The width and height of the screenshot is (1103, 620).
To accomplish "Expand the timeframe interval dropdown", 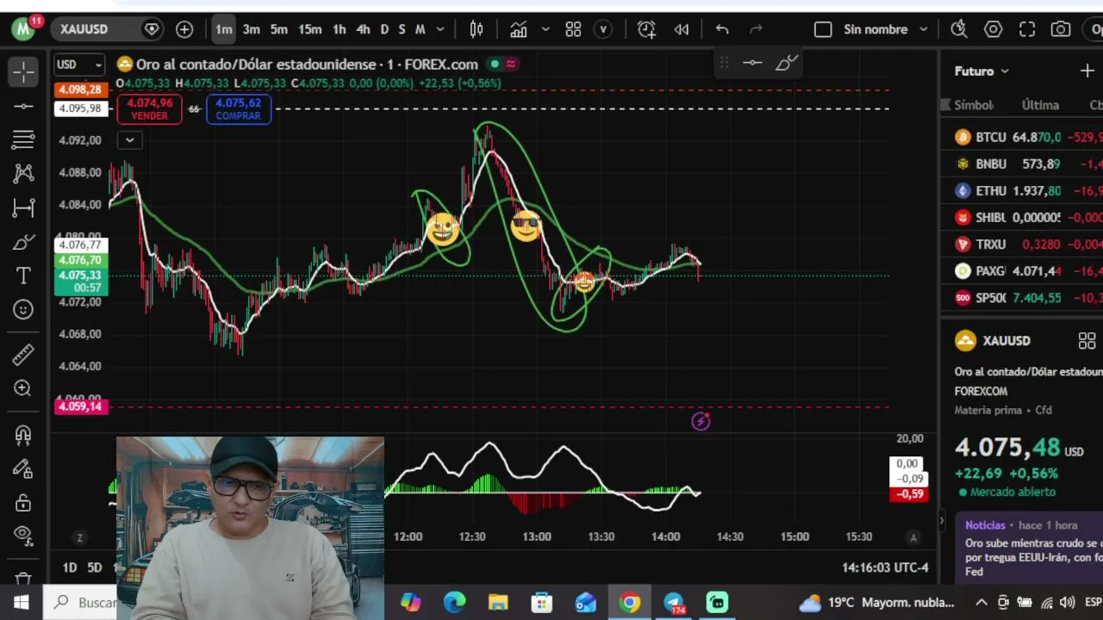I will point(440,29).
